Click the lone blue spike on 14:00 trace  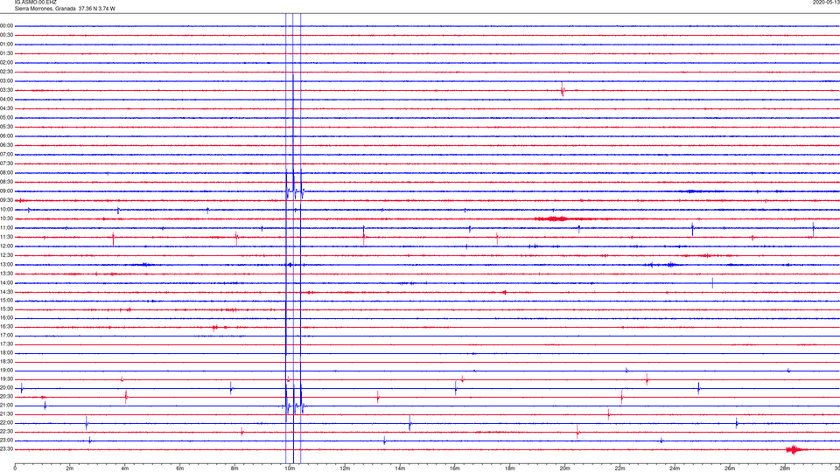click(712, 283)
